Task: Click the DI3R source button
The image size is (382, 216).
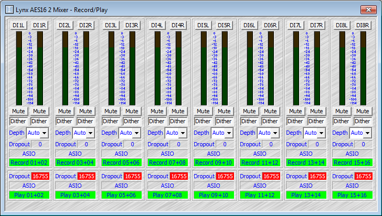Action: tap(132, 25)
